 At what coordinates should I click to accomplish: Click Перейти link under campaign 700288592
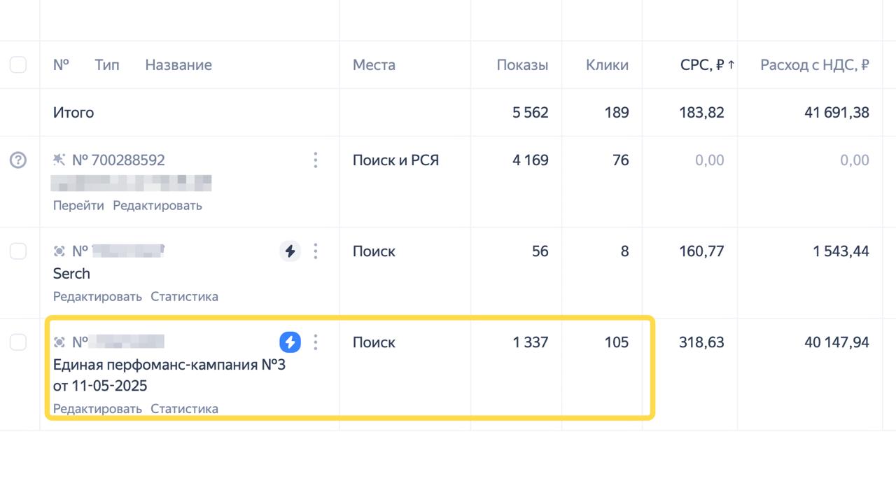pyautogui.click(x=78, y=206)
